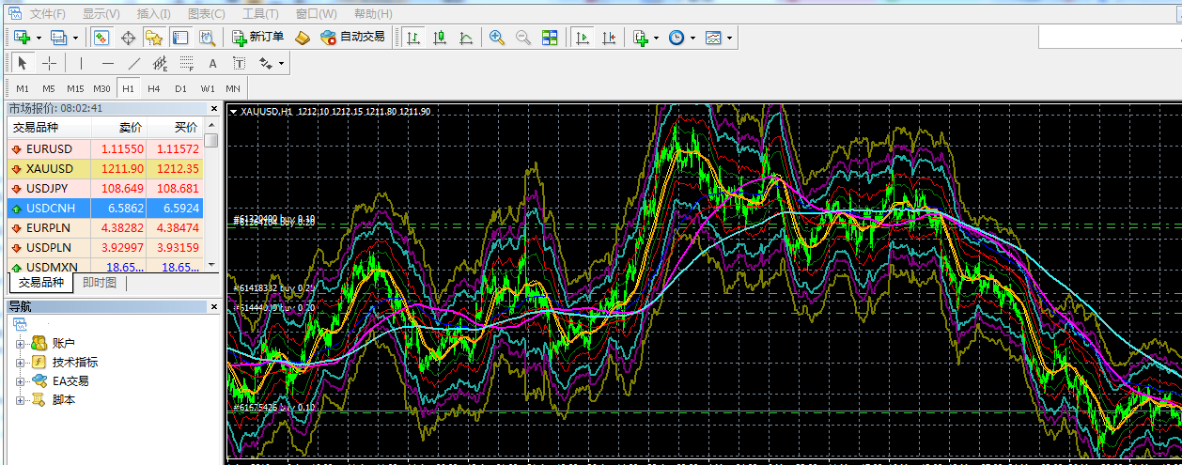Expand the Periods clock dropdown arrow
The width and height of the screenshot is (1182, 465).
692,38
